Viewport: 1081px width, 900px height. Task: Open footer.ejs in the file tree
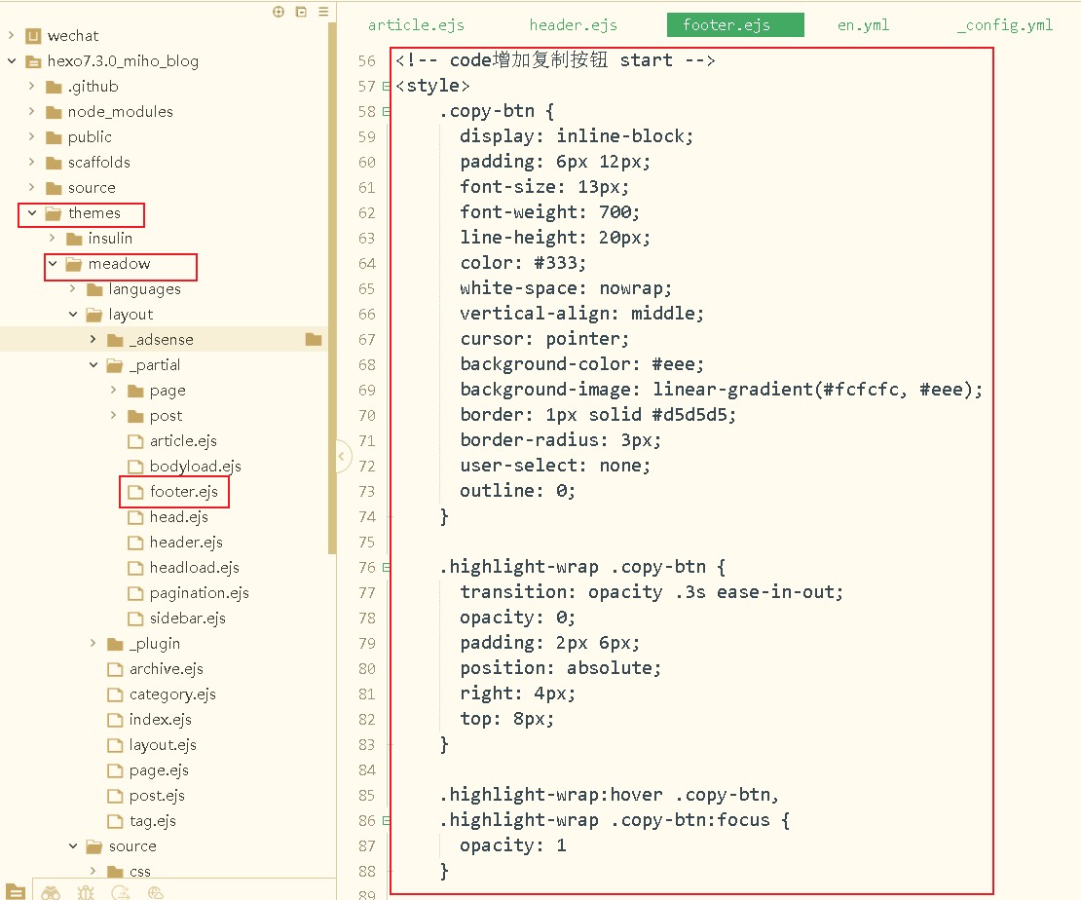tap(183, 492)
